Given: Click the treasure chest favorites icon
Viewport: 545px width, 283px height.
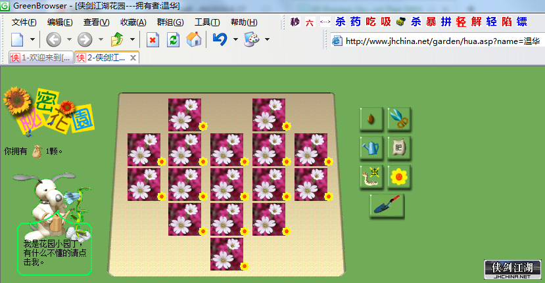Looking at the screenshot, I should coord(401,22).
